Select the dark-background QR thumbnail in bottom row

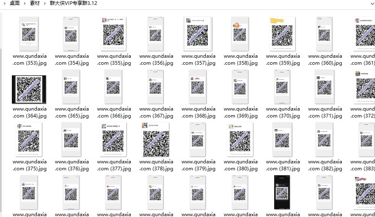coord(282,192)
